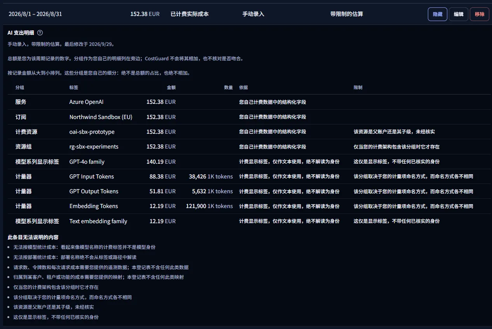The height and width of the screenshot is (329, 492).
Task: Click the 资源组 group cell
Action: point(24,147)
